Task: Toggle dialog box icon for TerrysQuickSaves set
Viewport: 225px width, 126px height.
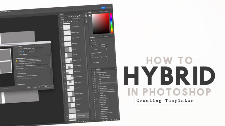Action: click(x=95, y=73)
